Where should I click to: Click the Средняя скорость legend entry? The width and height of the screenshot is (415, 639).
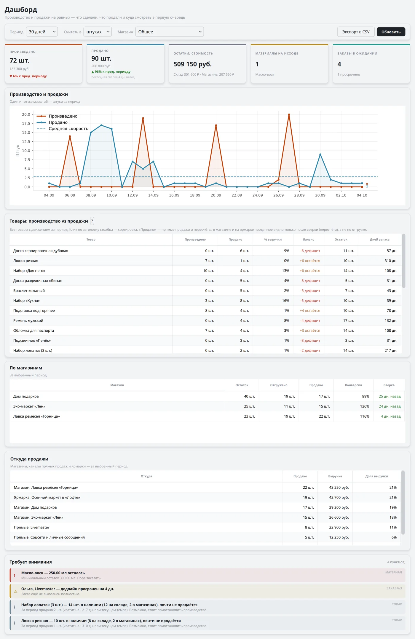(63, 129)
